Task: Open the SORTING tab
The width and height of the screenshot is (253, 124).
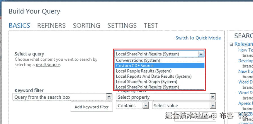Action: (86, 26)
